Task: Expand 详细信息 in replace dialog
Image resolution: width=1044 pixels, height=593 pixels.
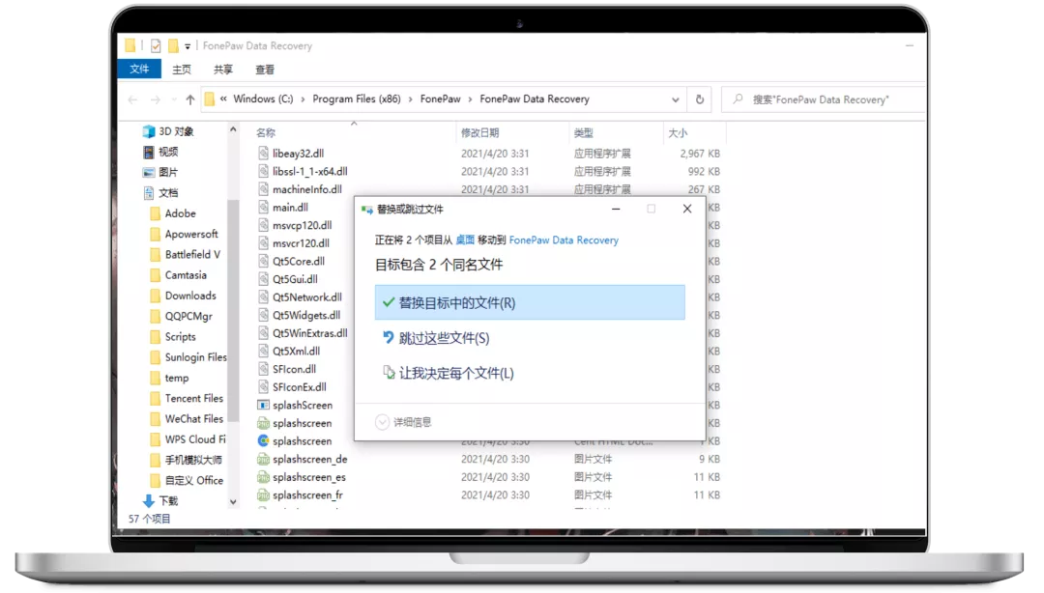Action: tap(403, 422)
